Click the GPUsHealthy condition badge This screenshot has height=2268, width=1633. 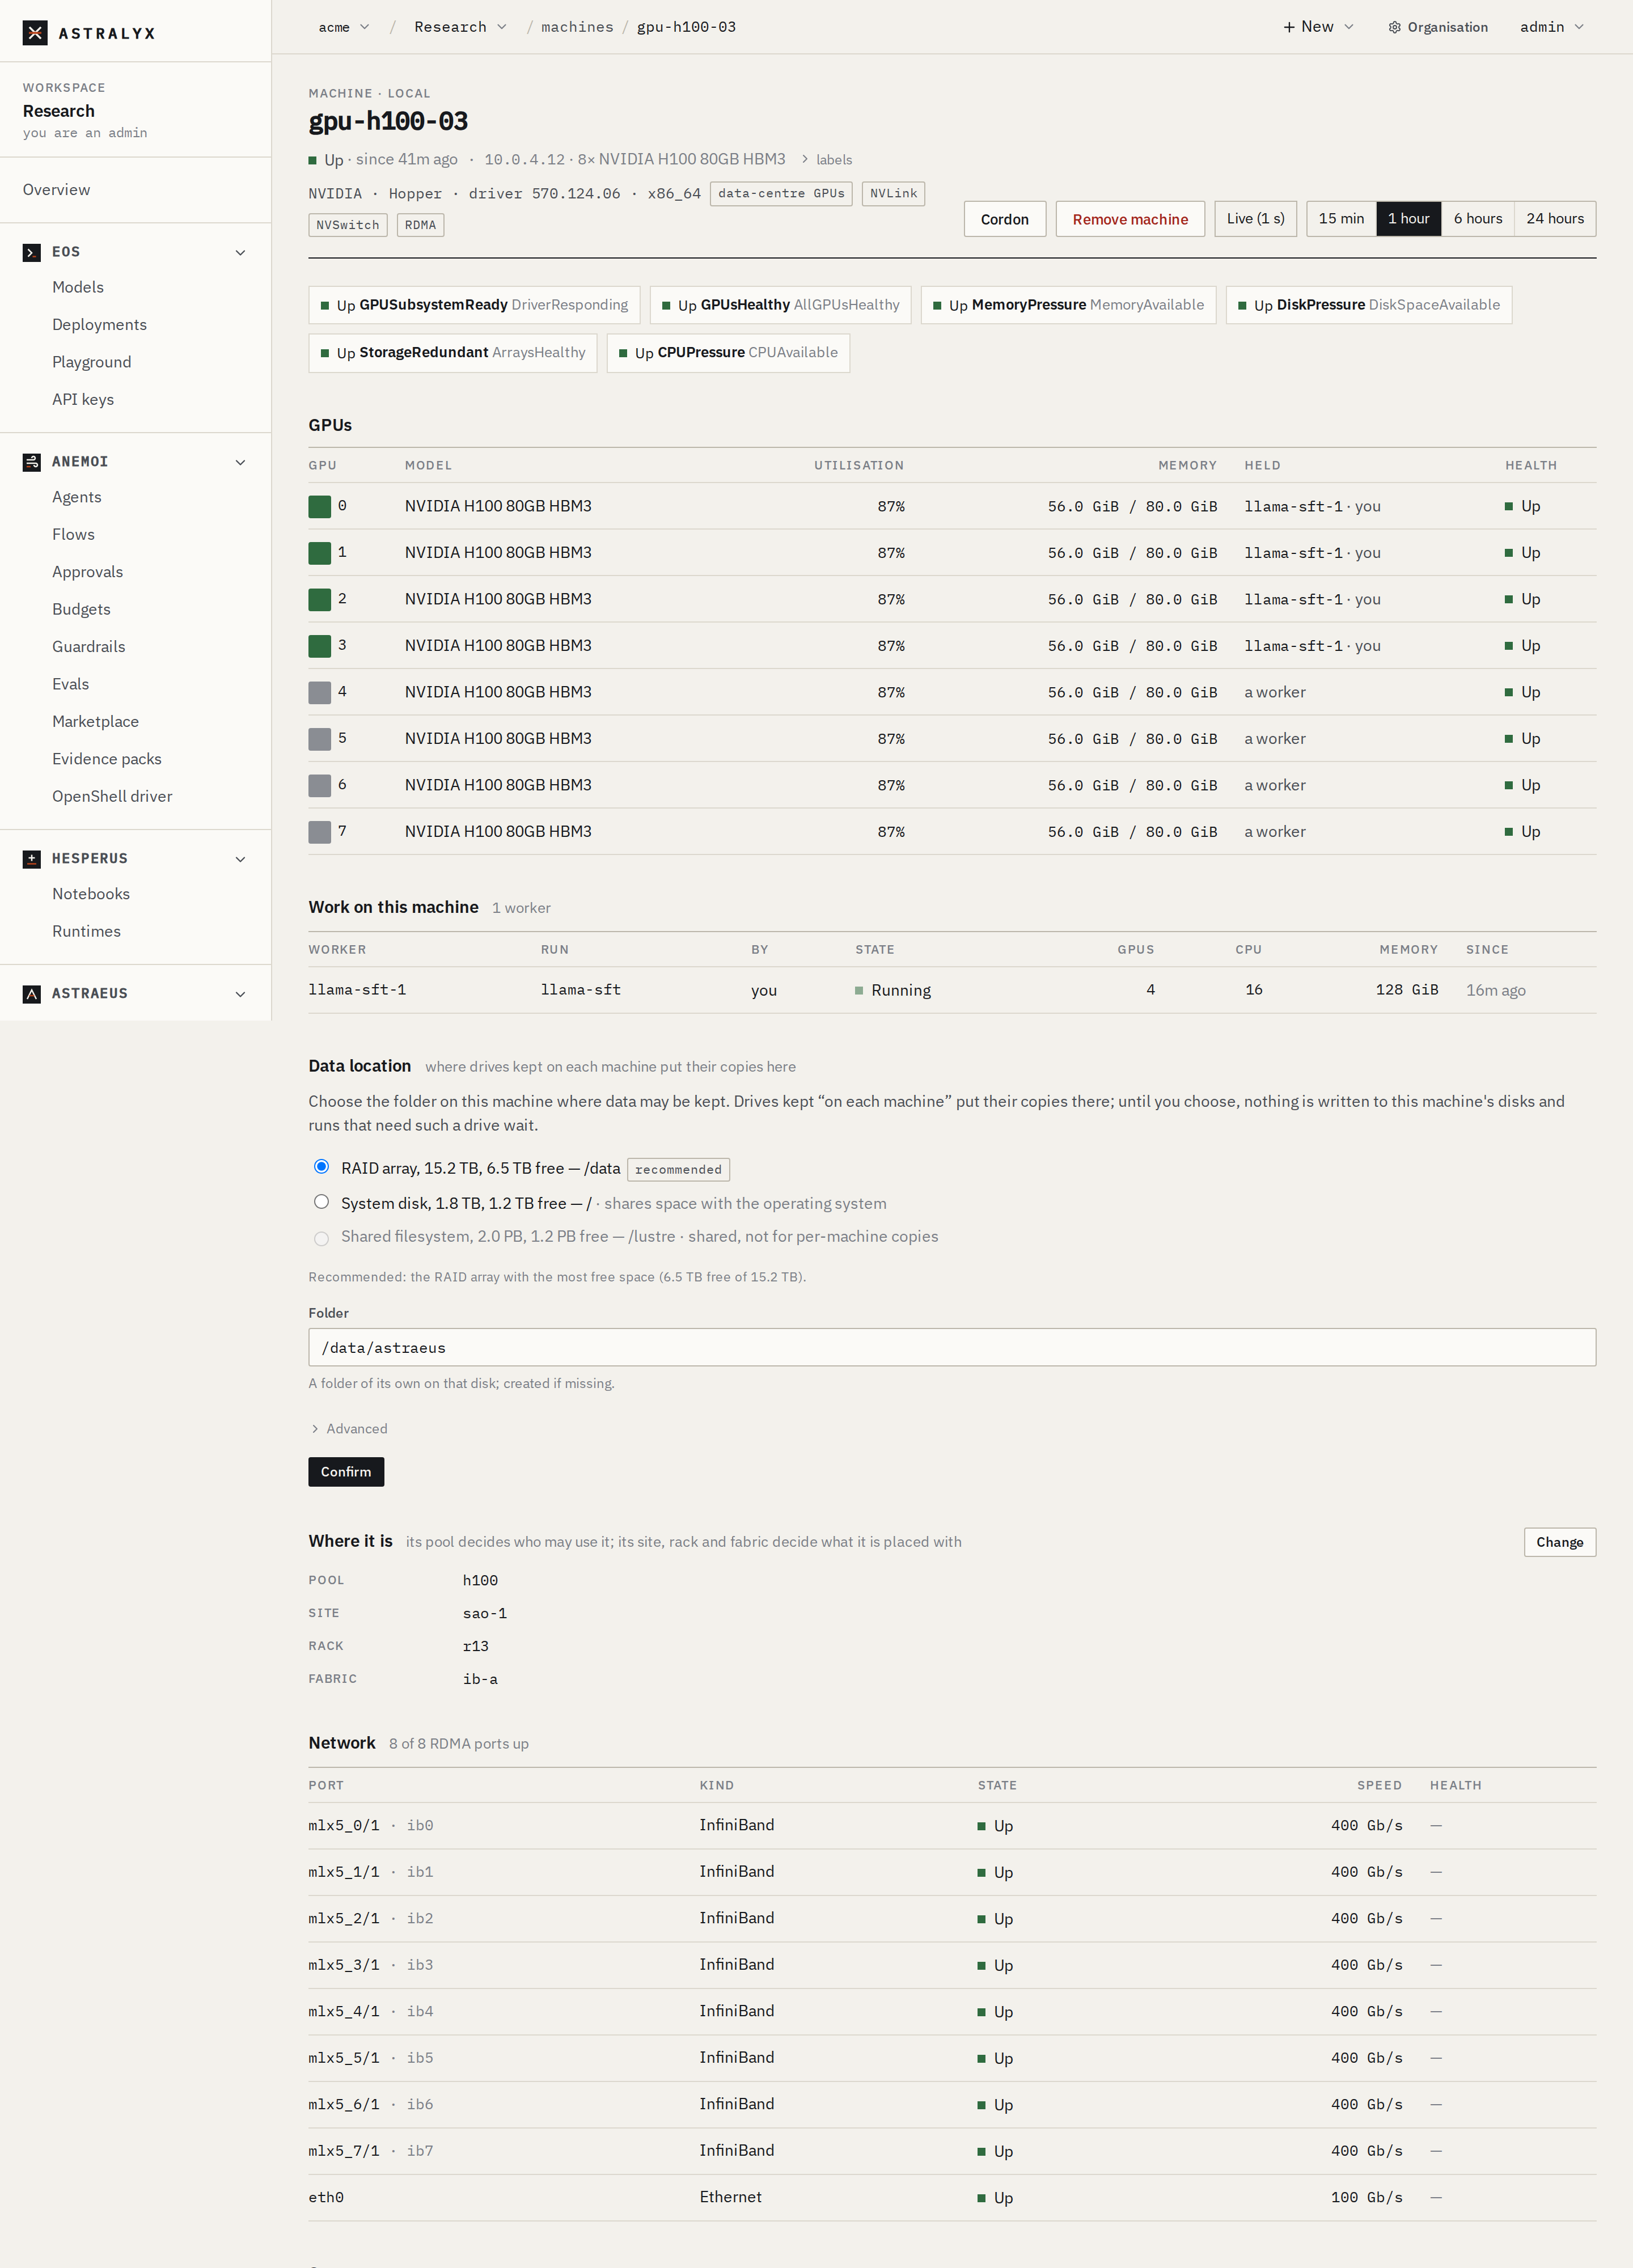[x=780, y=305]
